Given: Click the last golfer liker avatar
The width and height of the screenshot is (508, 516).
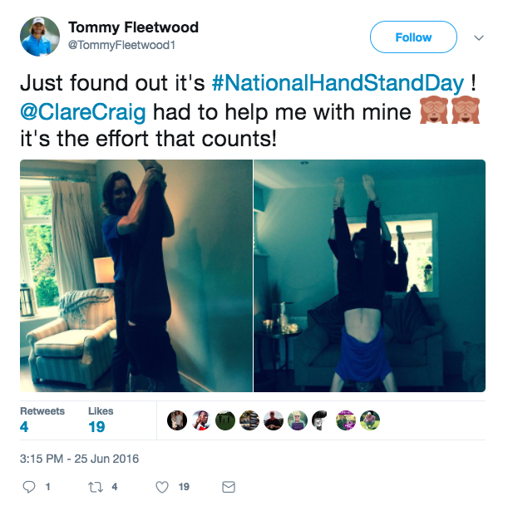Looking at the screenshot, I should click(x=370, y=420).
